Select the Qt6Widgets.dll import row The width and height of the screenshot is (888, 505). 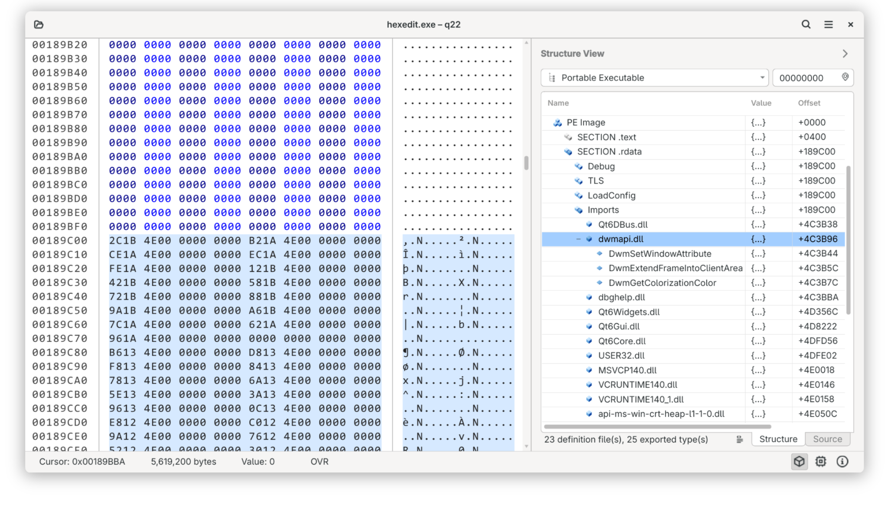693,312
